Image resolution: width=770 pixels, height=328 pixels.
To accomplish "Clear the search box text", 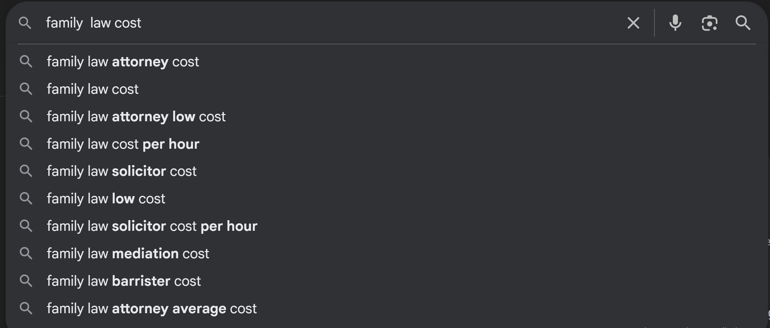I will tap(633, 23).
